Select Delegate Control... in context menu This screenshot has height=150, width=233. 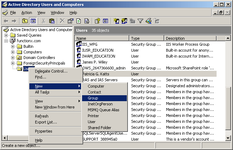55,71
